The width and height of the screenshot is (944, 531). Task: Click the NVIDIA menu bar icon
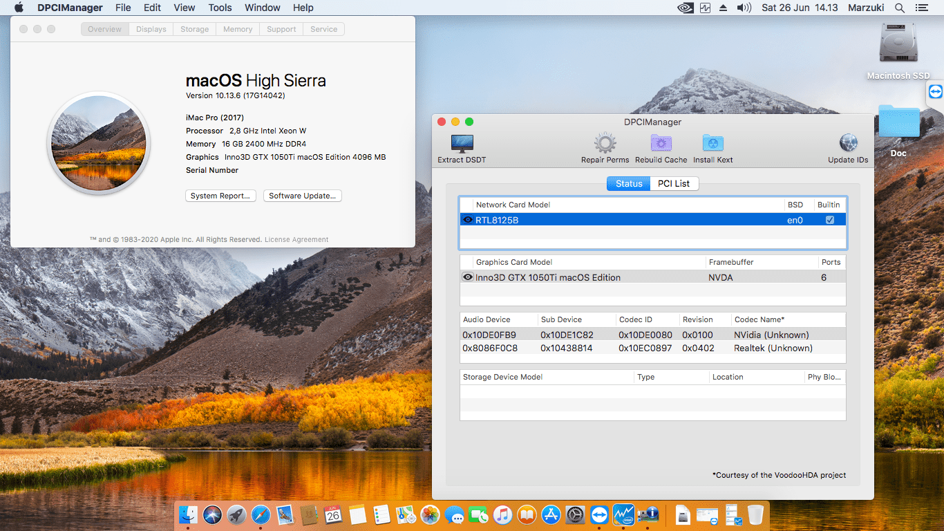pyautogui.click(x=685, y=8)
